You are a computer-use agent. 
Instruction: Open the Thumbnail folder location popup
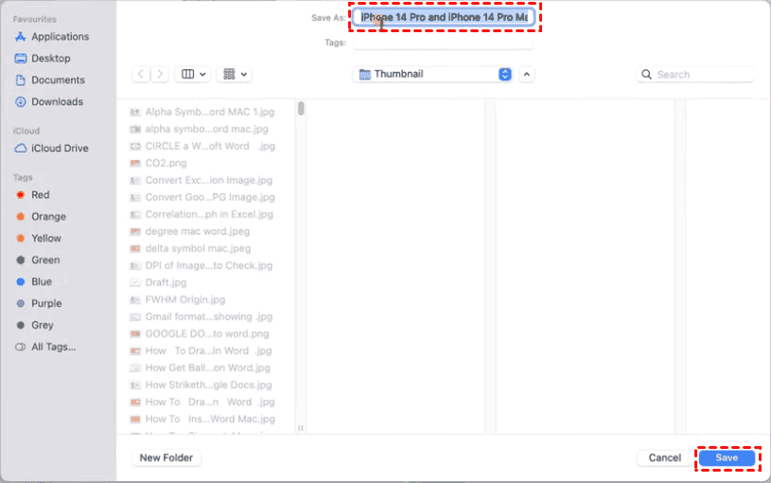click(x=433, y=74)
